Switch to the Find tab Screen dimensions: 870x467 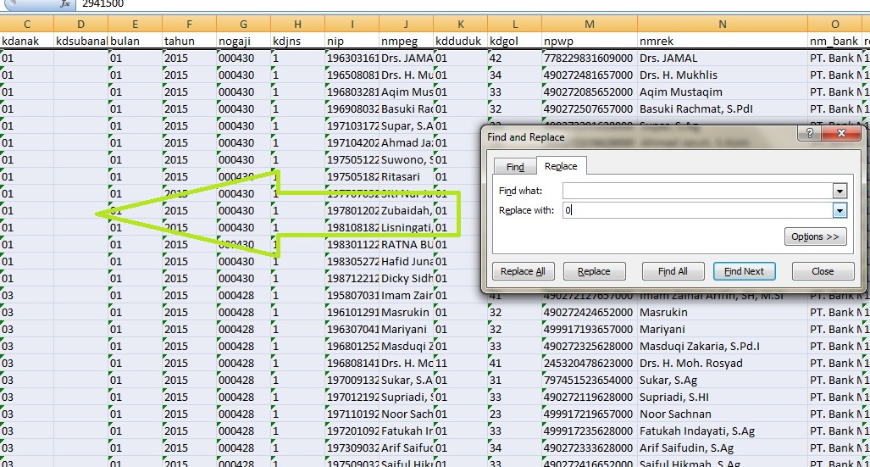pyautogui.click(x=515, y=167)
